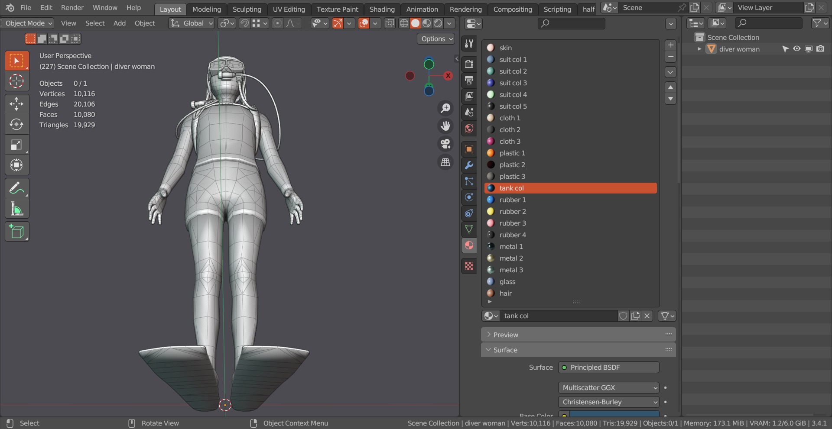Expand the Preview panel

tap(578, 335)
